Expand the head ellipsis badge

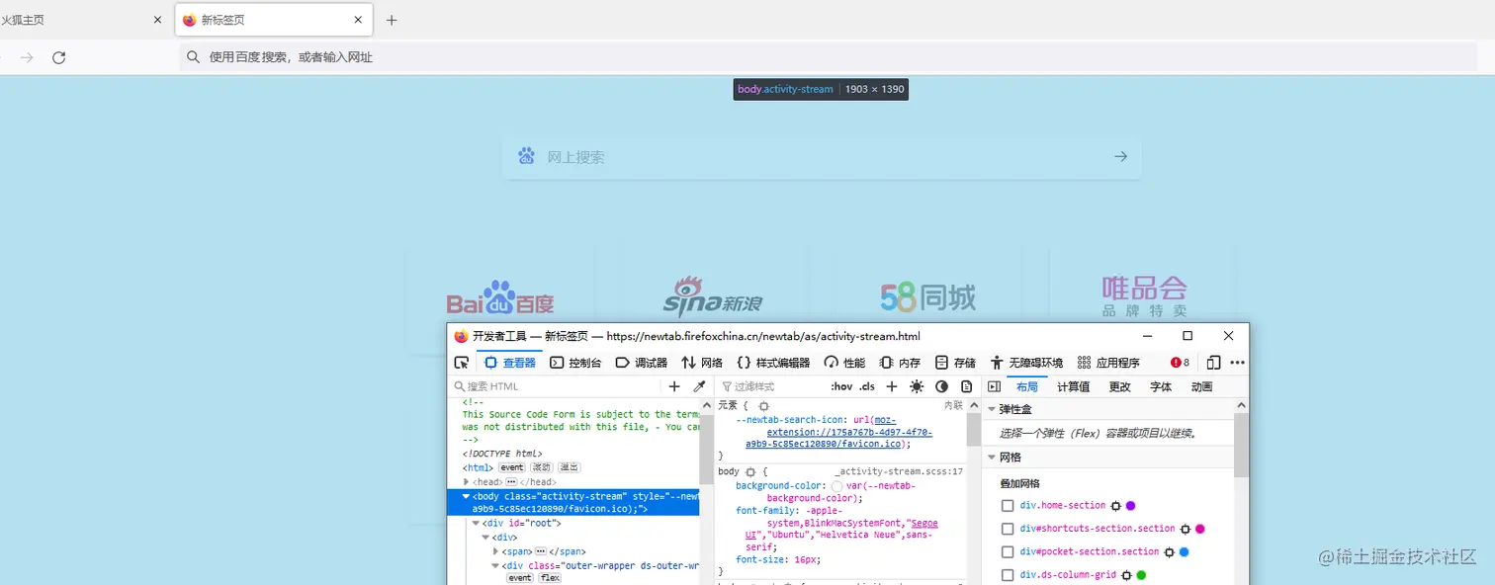pos(511,482)
